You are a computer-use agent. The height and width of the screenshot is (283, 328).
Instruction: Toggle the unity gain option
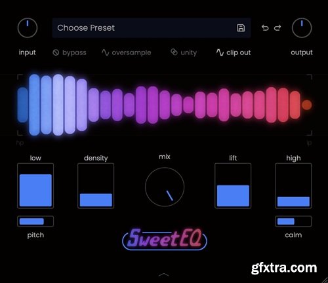tap(184, 52)
